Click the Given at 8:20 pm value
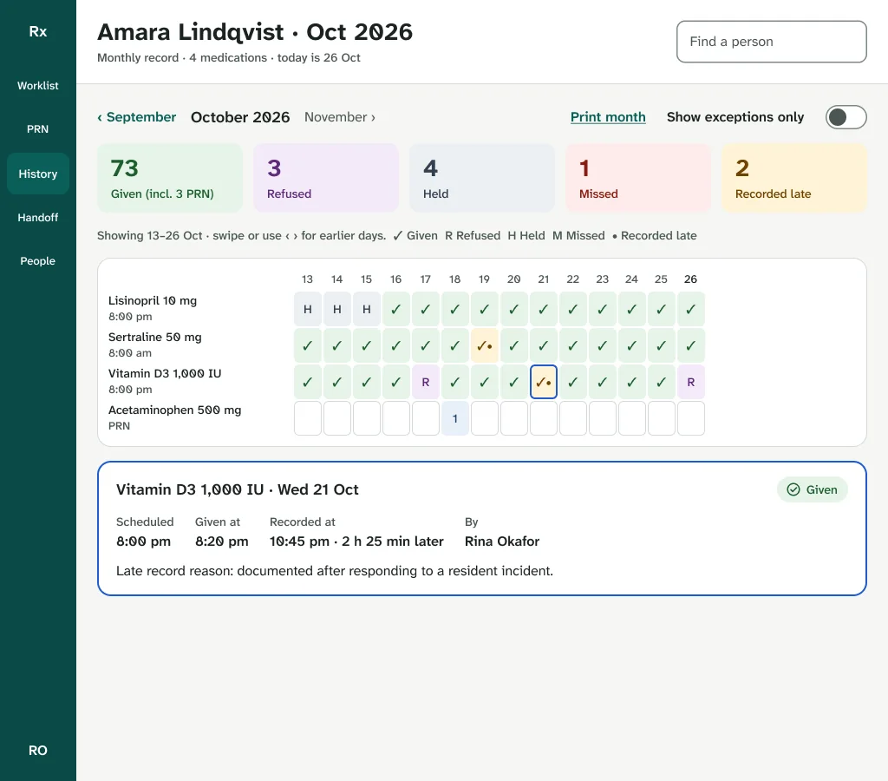 [222, 541]
